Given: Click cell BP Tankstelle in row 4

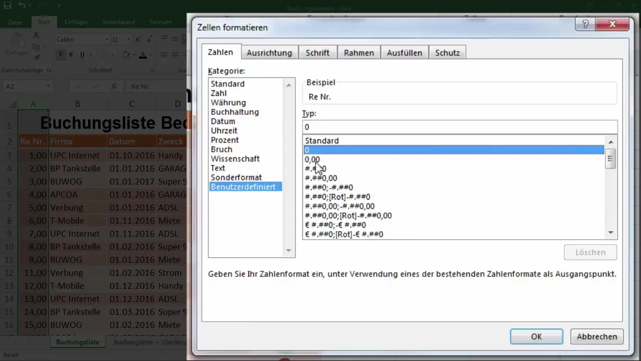Looking at the screenshot, I should tap(77, 168).
